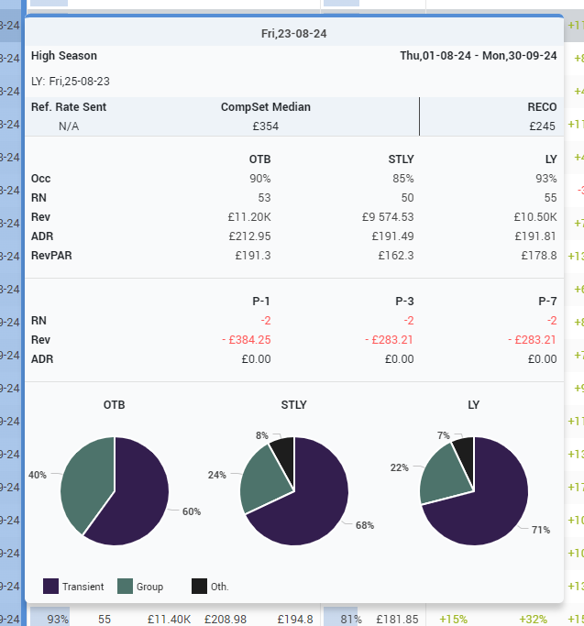Click the CompSet Median heading
Screen dimensions: 584x626
point(266,107)
